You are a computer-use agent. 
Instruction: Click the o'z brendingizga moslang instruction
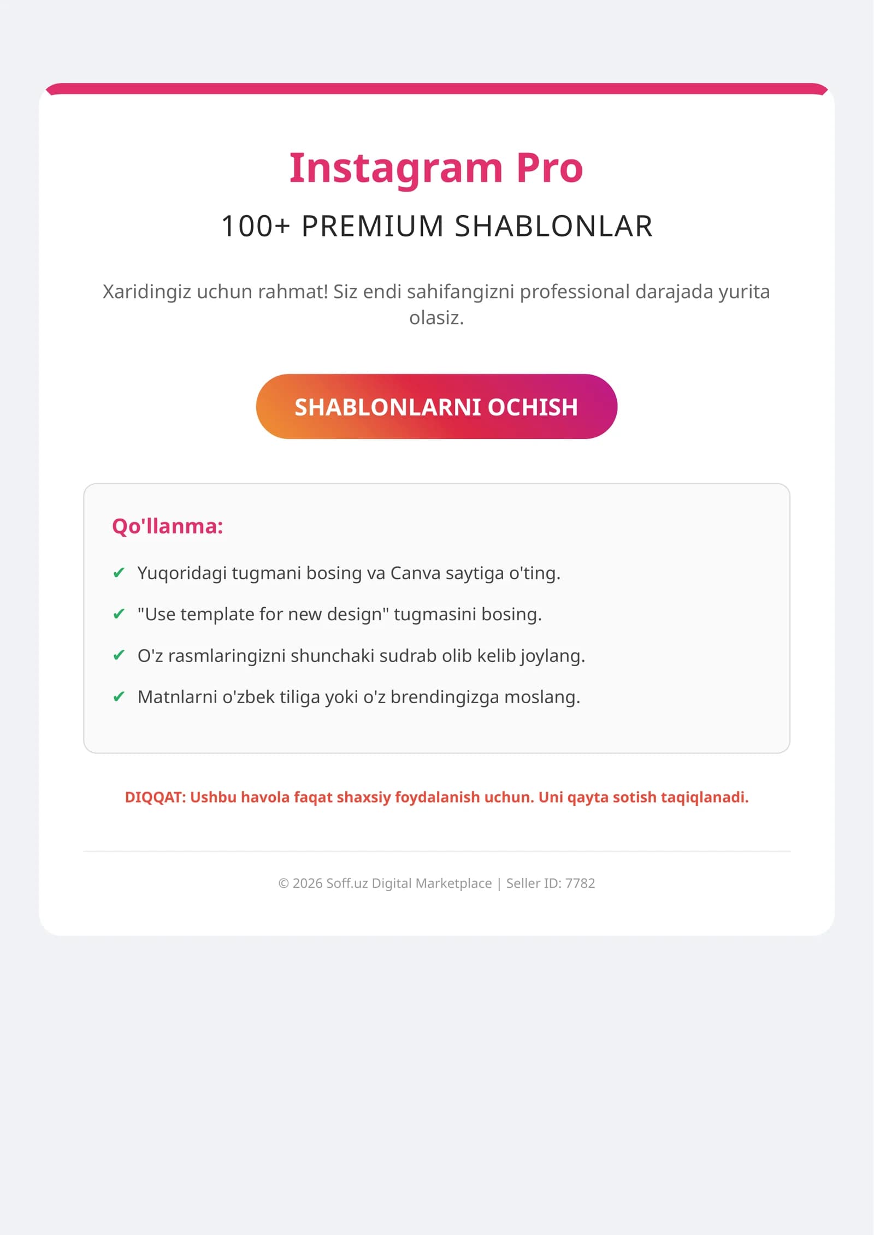click(359, 697)
